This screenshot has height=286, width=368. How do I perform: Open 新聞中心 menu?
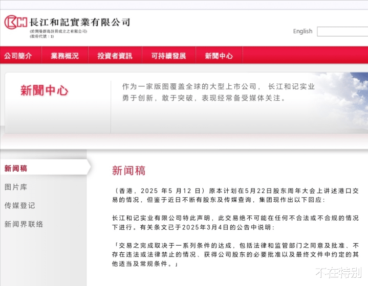click(219, 56)
